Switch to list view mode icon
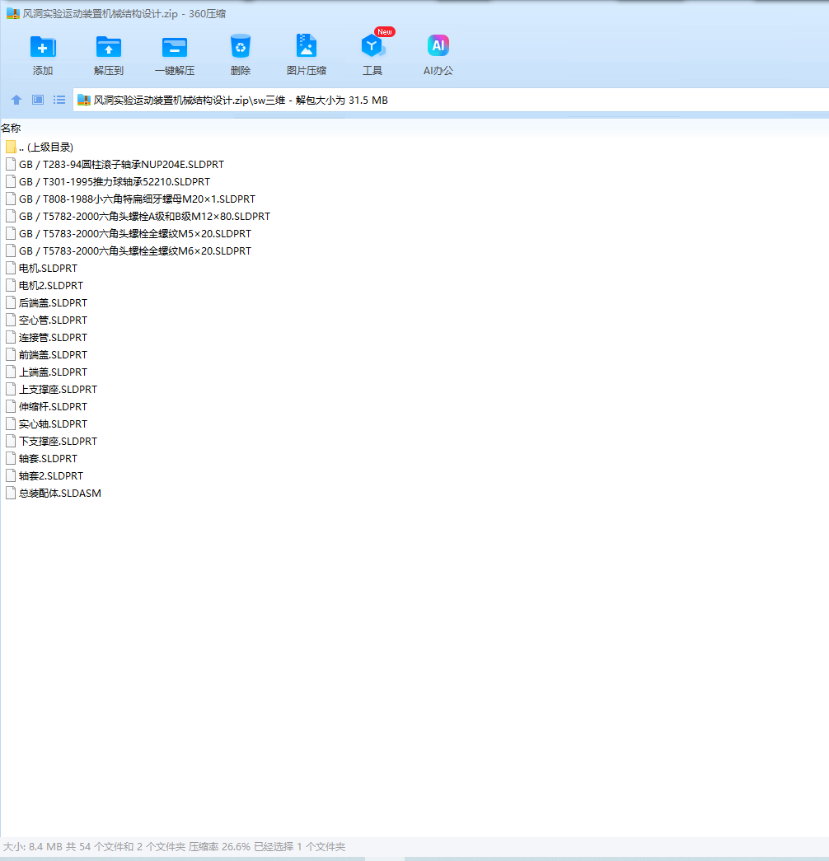 (x=59, y=100)
